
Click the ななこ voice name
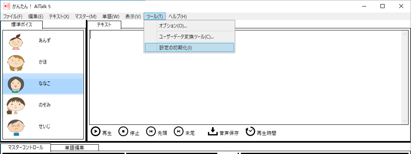[45, 83]
